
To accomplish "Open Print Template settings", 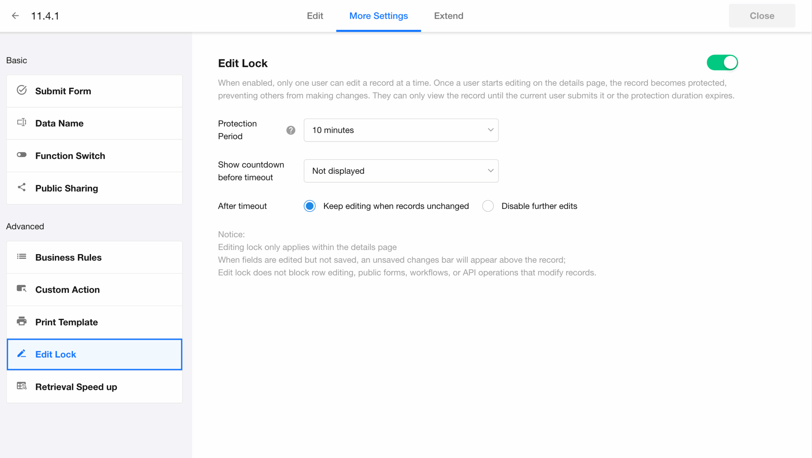I will pyautogui.click(x=95, y=322).
